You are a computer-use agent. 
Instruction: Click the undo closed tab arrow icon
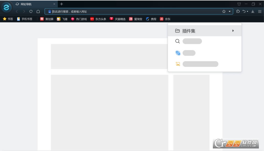click(244, 11)
